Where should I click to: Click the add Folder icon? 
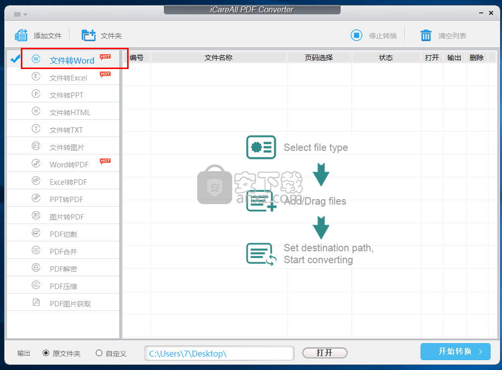point(88,35)
